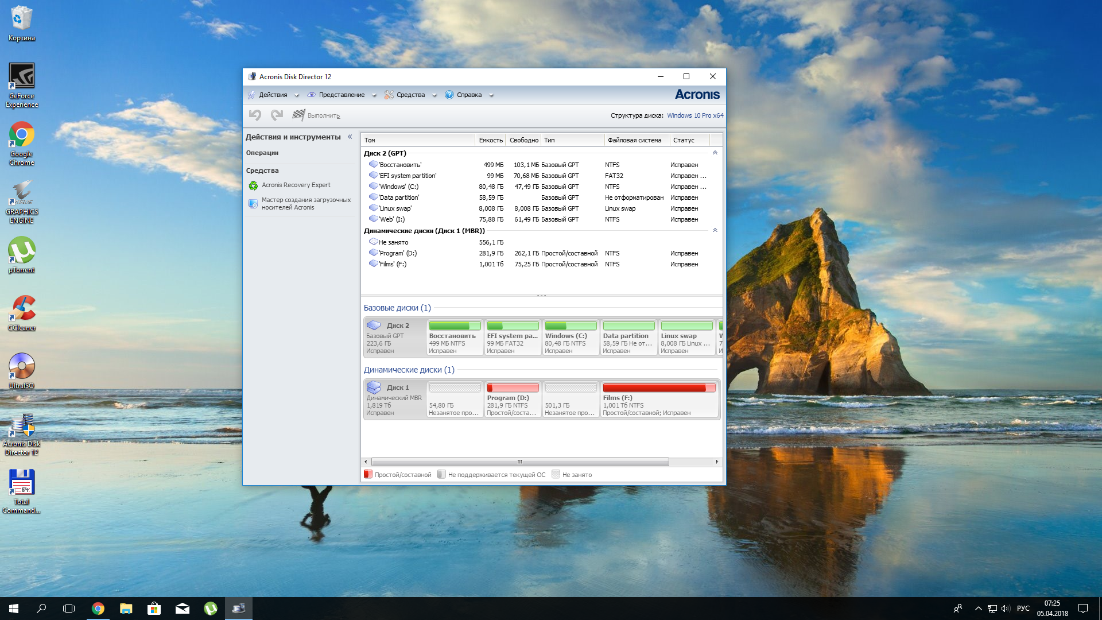Viewport: 1102px width, 620px height.
Task: Open UltraISO desktop shortcut
Action: 22,371
